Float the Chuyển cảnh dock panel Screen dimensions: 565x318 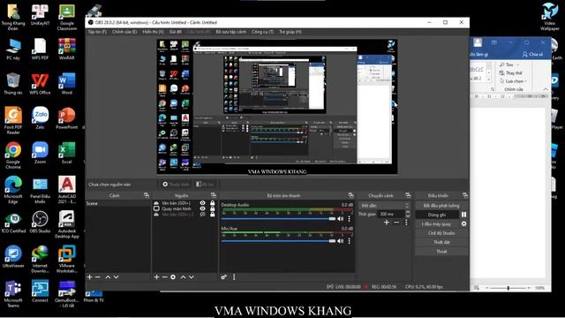(x=408, y=195)
